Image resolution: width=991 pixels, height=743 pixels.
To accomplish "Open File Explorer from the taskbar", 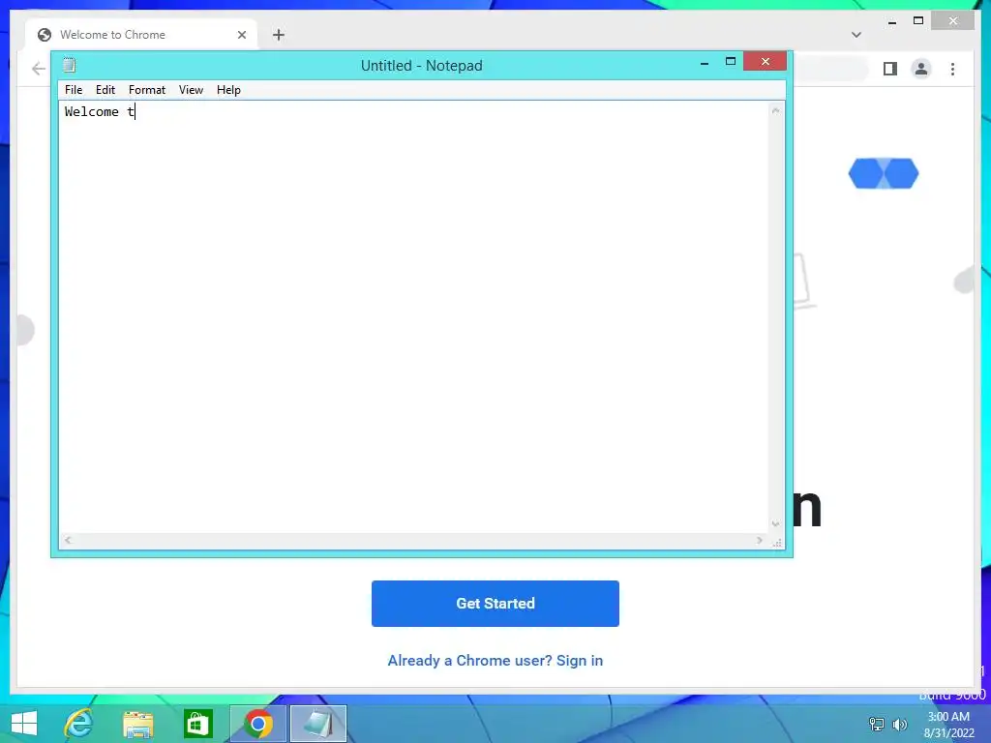I will 137,724.
